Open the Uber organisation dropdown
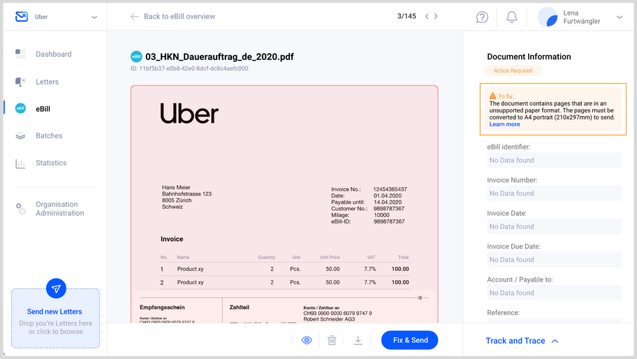 94,17
